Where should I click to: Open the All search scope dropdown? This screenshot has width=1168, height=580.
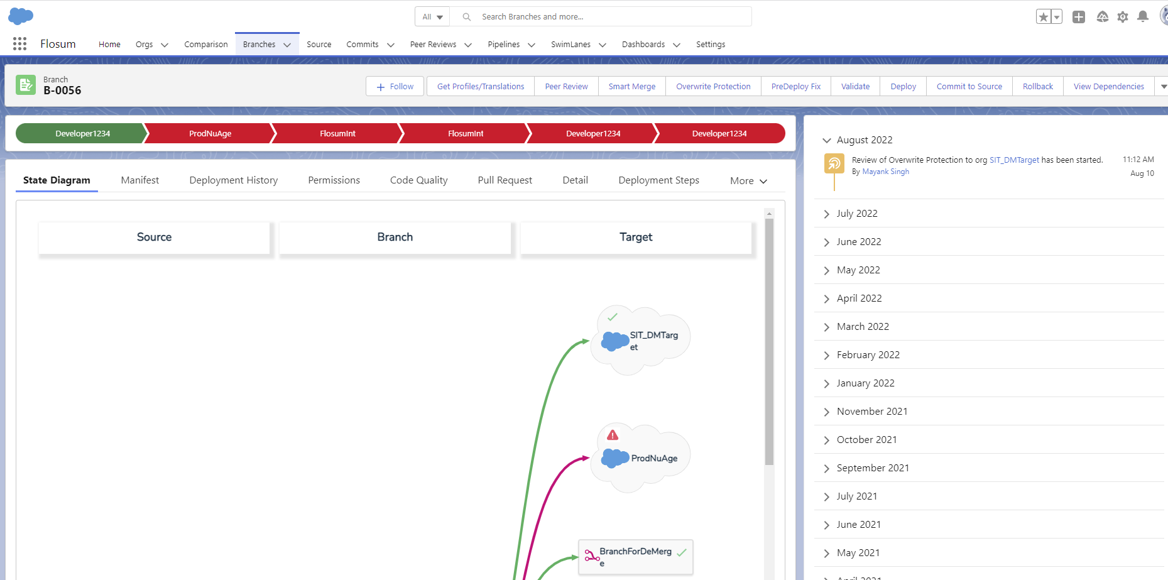[432, 17]
